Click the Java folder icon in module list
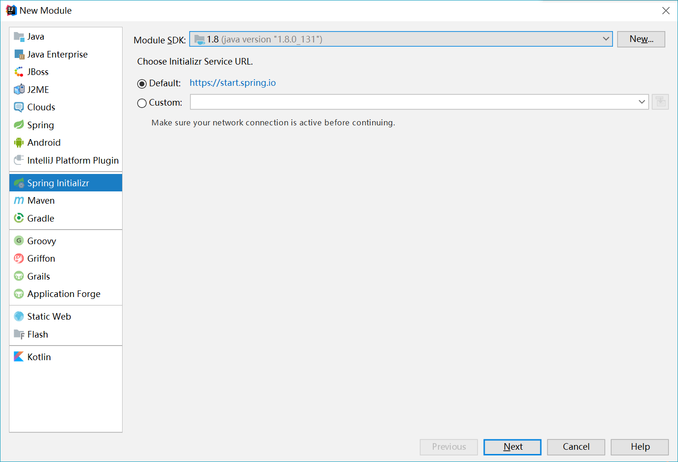 pos(19,37)
